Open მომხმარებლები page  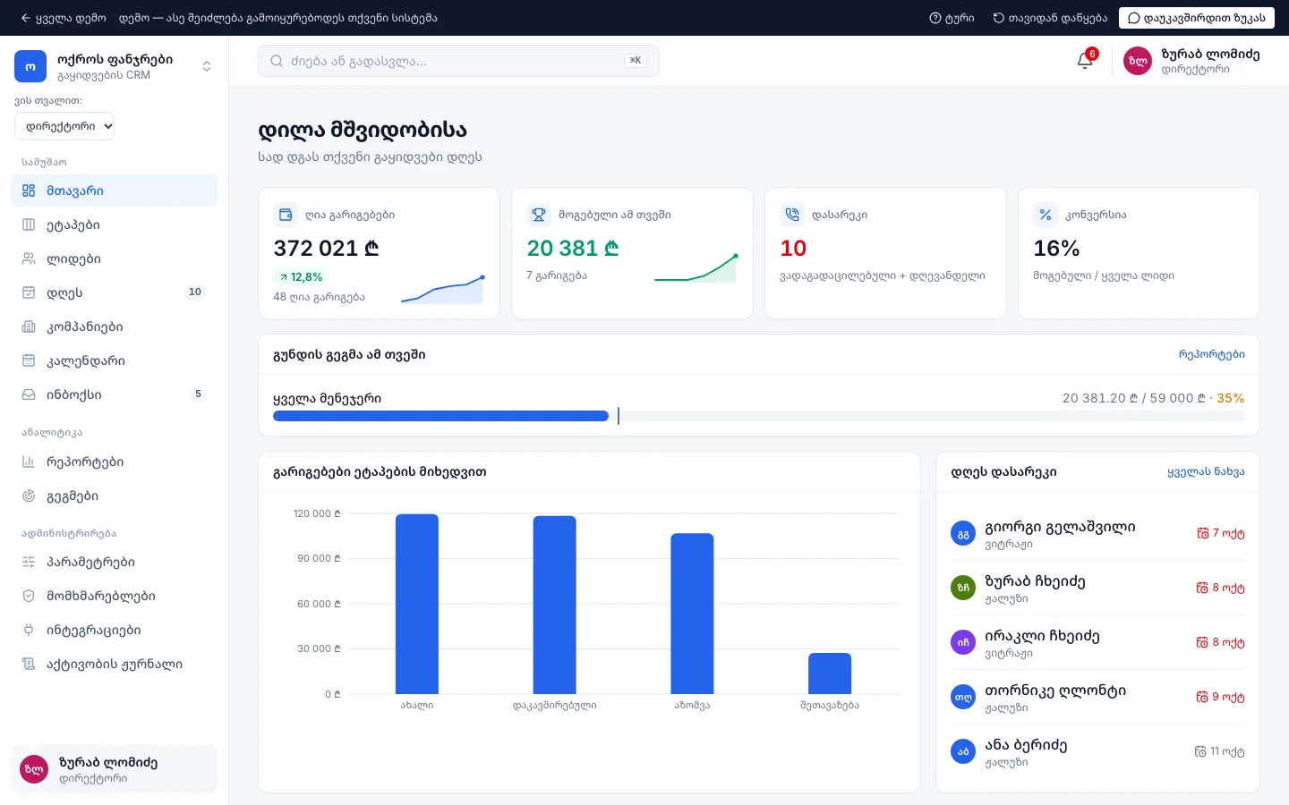click(114, 596)
